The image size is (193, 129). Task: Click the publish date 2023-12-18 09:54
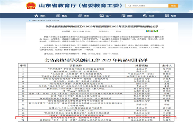(x=81, y=31)
